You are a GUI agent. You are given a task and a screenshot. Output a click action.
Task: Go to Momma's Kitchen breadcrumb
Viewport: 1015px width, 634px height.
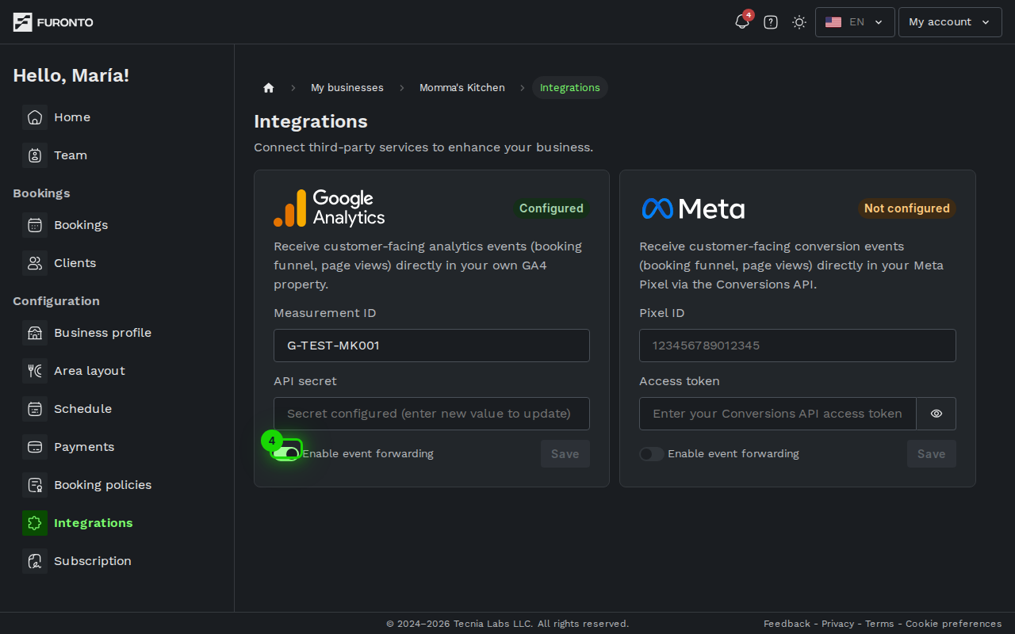coord(462,88)
